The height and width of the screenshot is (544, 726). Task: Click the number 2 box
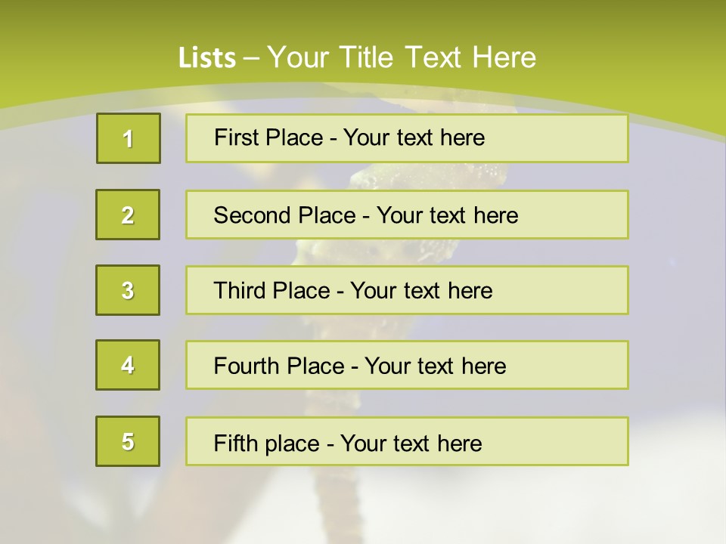point(128,215)
